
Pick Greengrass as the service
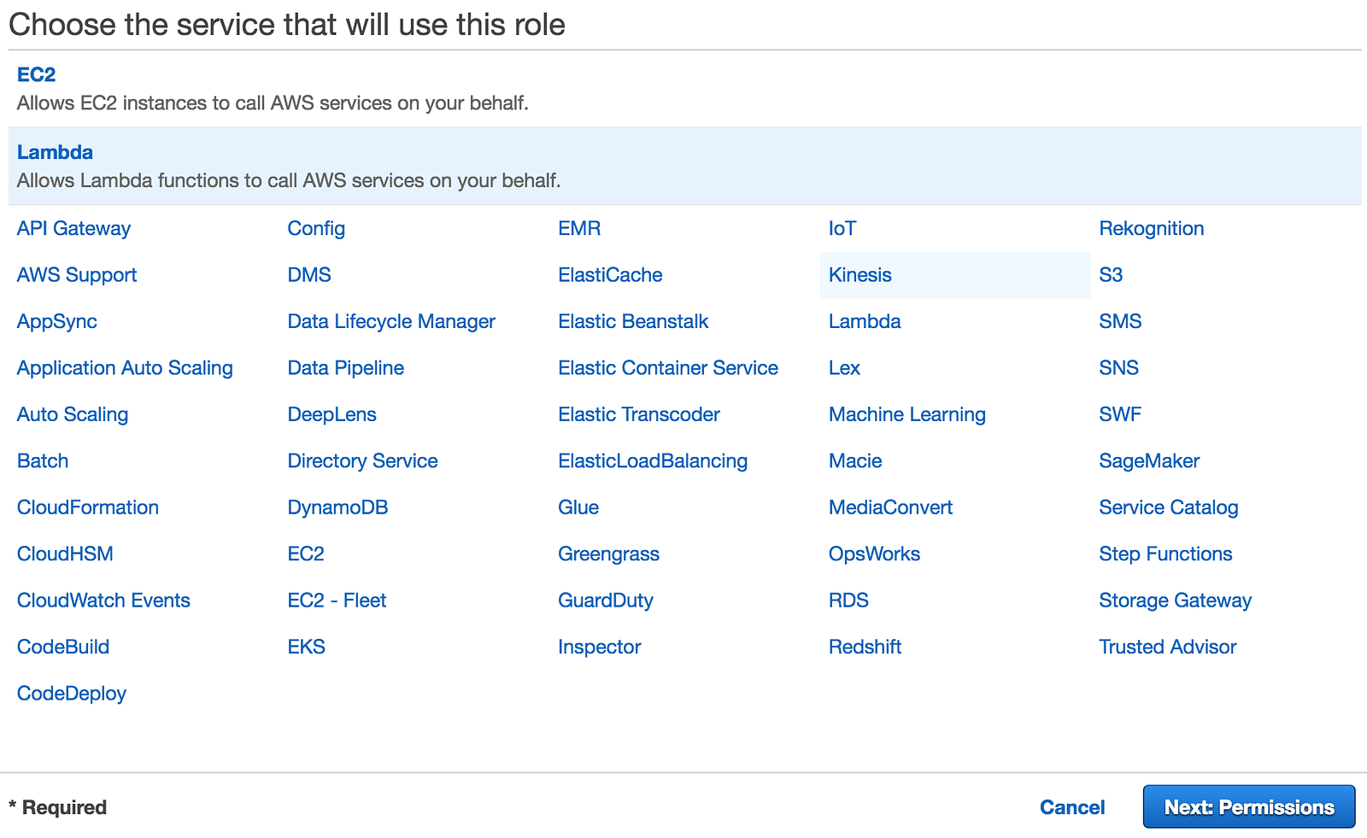[x=609, y=554]
